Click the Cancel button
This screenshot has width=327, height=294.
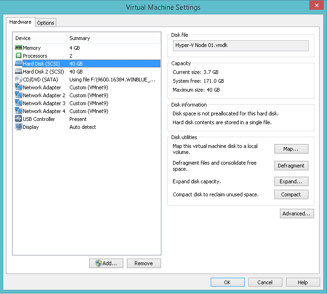(x=265, y=282)
